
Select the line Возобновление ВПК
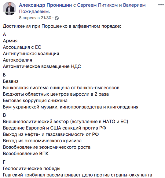[26, 154]
